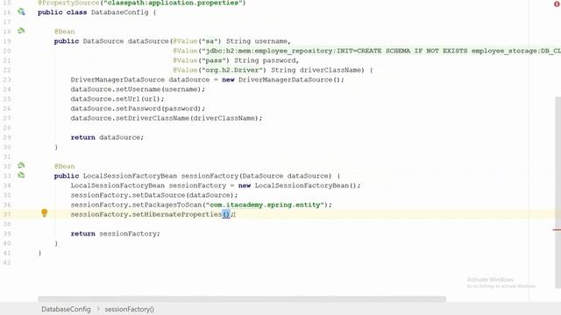Click the horizontal scrollbar of the editor
The image size is (561, 315).
(x=242, y=298)
